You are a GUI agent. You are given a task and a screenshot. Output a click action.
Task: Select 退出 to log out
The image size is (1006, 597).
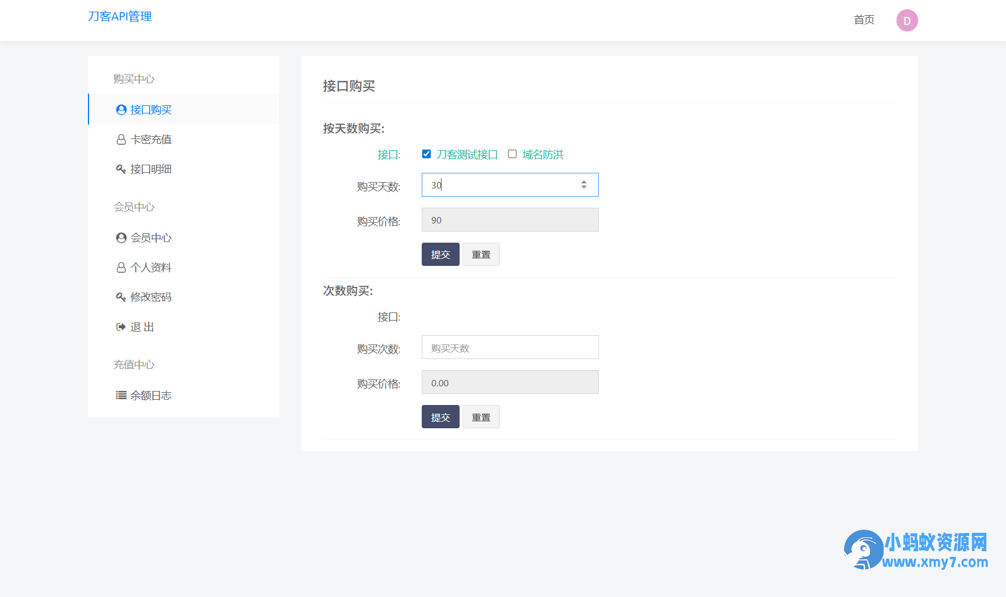[183, 327]
